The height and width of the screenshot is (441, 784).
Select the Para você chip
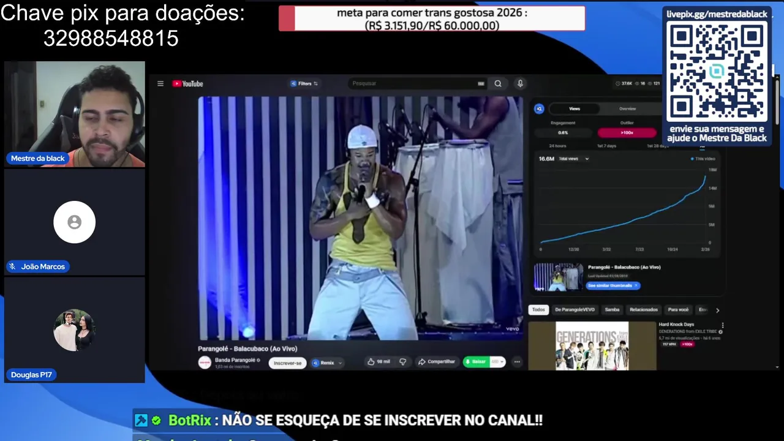coord(678,310)
